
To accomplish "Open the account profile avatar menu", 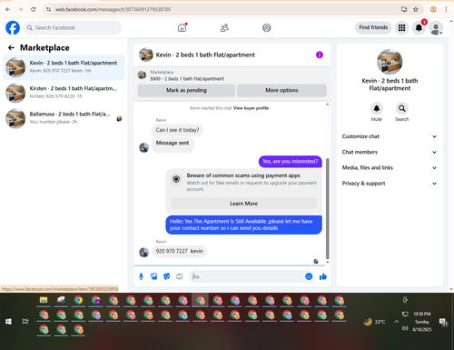I will [x=436, y=28].
